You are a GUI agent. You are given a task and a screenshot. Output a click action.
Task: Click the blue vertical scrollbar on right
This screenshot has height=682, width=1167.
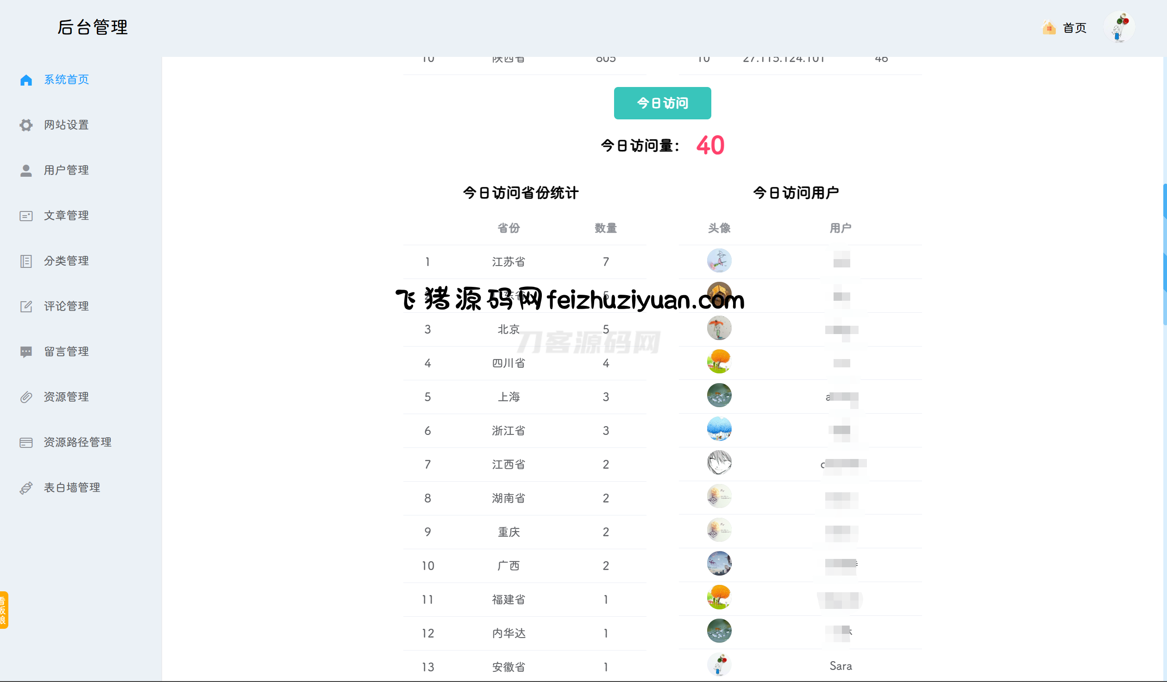pos(1164,254)
